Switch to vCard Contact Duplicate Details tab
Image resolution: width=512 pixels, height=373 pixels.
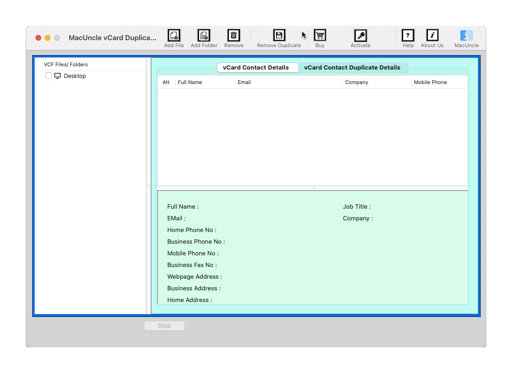[x=352, y=68]
